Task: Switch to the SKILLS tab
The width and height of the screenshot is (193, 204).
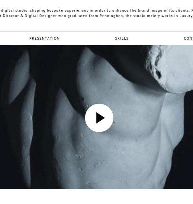Action: [x=122, y=38]
